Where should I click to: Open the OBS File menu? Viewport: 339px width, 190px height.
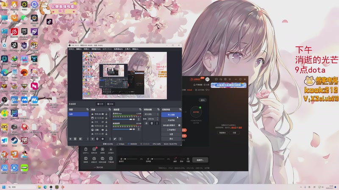71,49
